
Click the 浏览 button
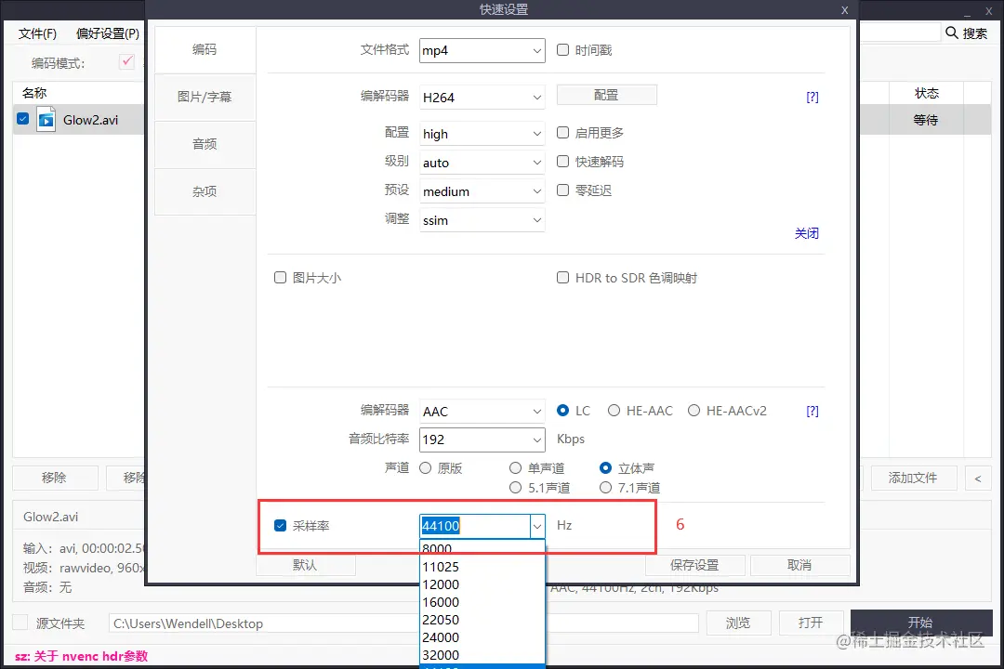click(738, 623)
